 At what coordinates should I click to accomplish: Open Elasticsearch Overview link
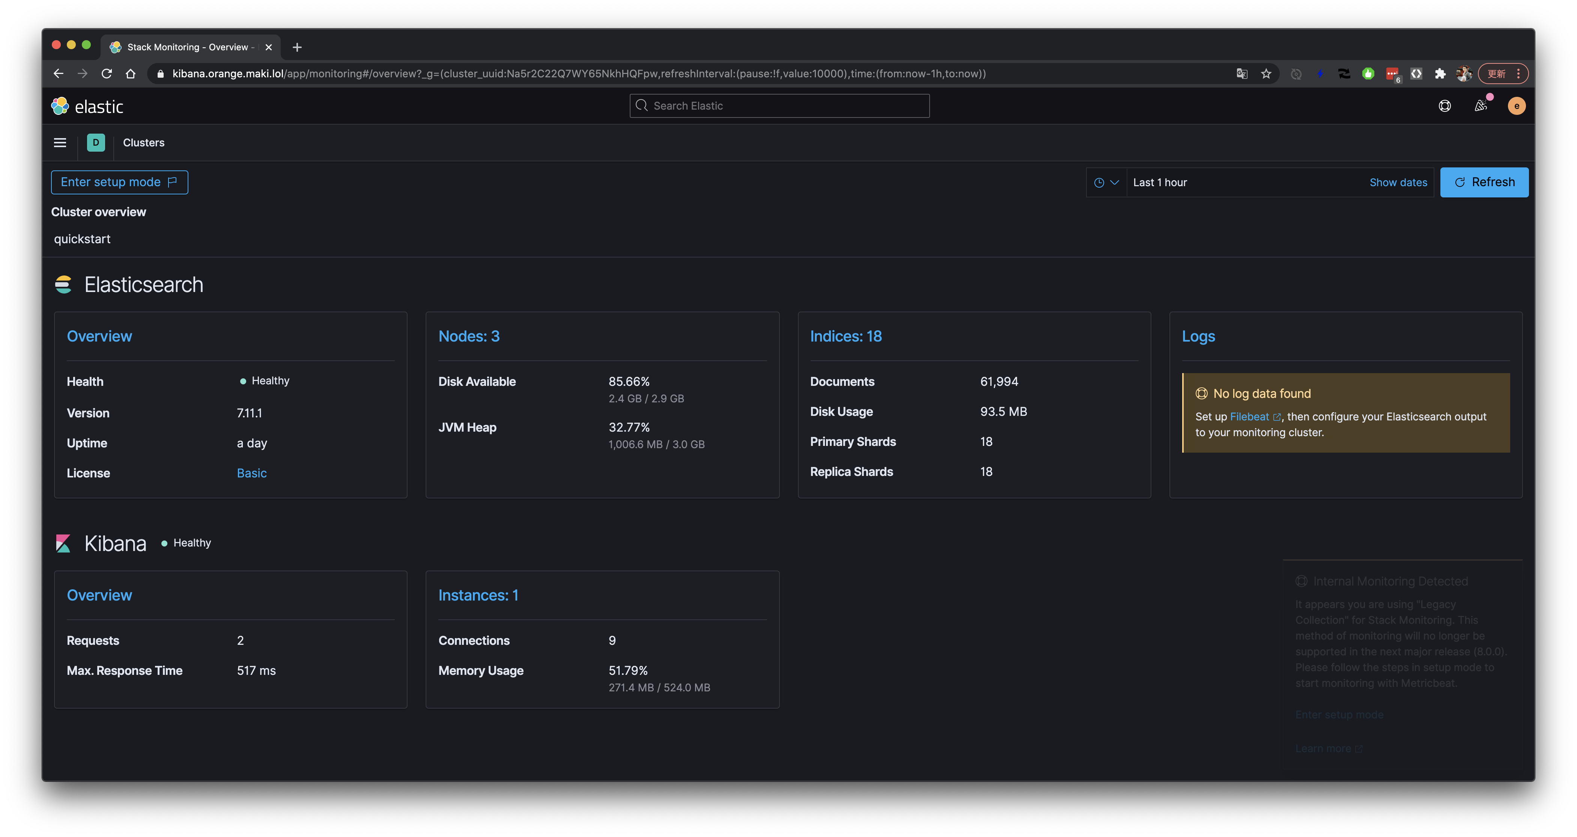pyautogui.click(x=99, y=336)
